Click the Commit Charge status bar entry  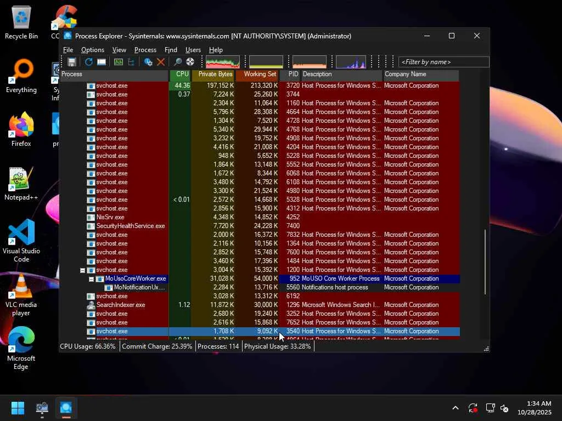pyautogui.click(x=157, y=346)
